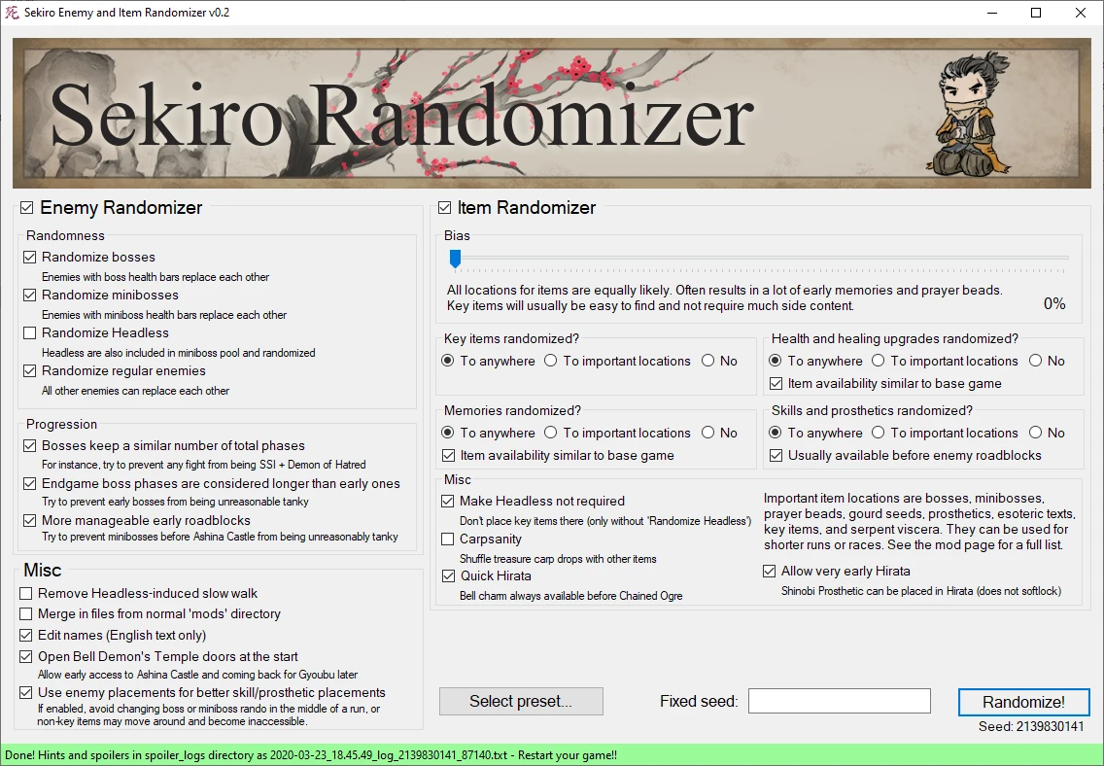Toggle 'Usually available before enemy roadblocks'

click(776, 456)
